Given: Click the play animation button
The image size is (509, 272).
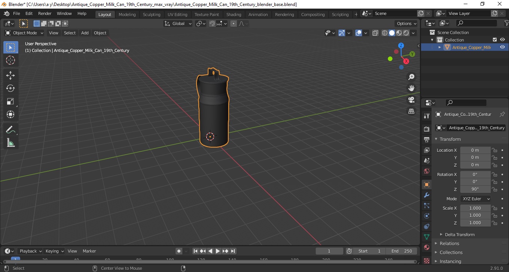Looking at the screenshot, I should pyautogui.click(x=218, y=251).
